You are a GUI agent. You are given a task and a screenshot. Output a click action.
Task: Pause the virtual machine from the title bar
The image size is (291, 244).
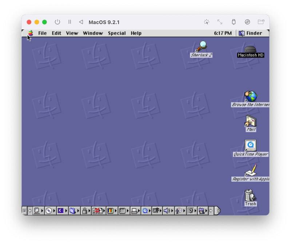coord(69,22)
